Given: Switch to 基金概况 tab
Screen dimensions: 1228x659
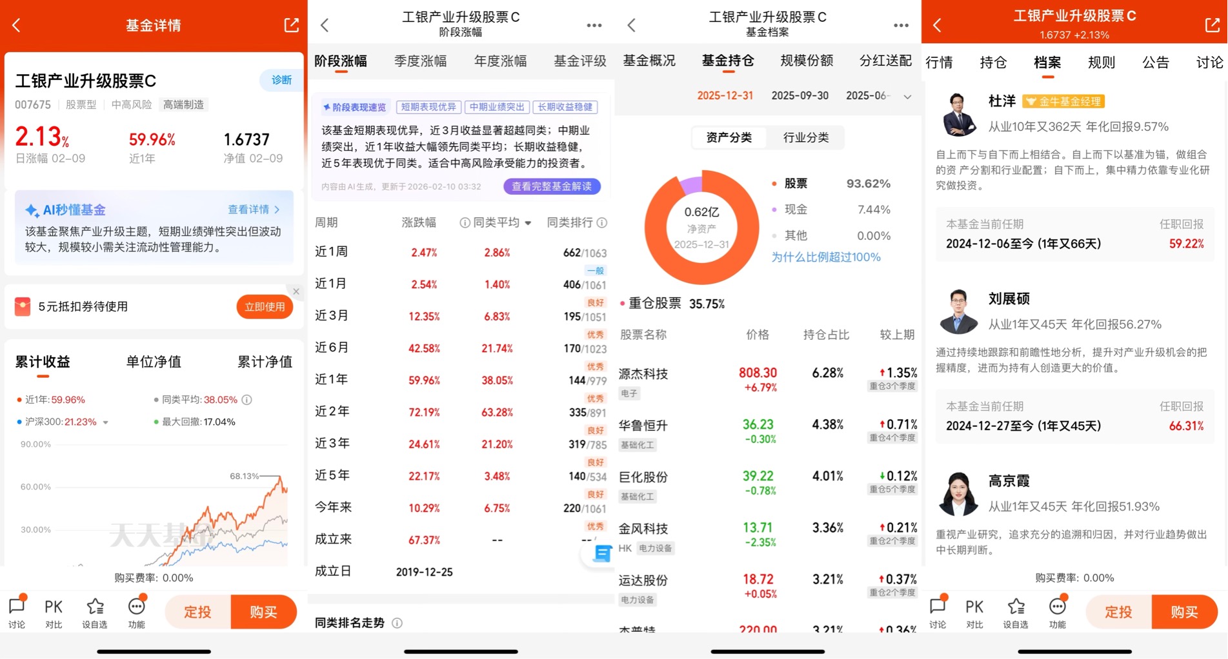Looking at the screenshot, I should tap(649, 61).
